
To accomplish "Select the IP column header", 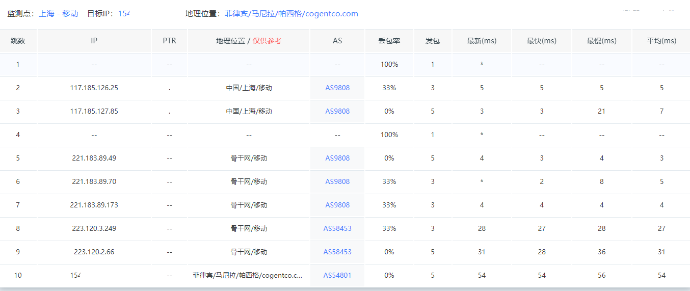I will click(94, 41).
